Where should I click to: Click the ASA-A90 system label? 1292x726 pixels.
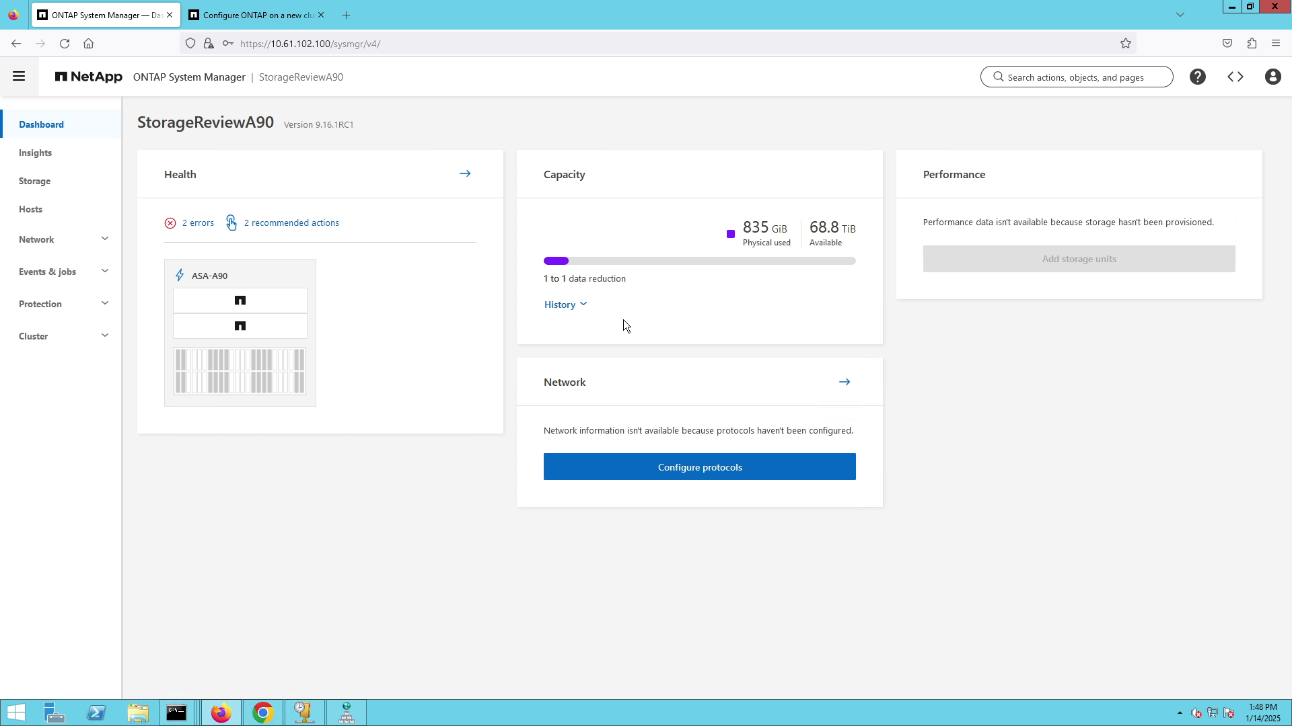tap(209, 276)
